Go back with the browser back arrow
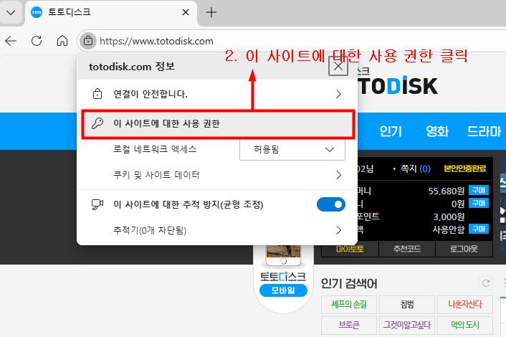 point(11,41)
